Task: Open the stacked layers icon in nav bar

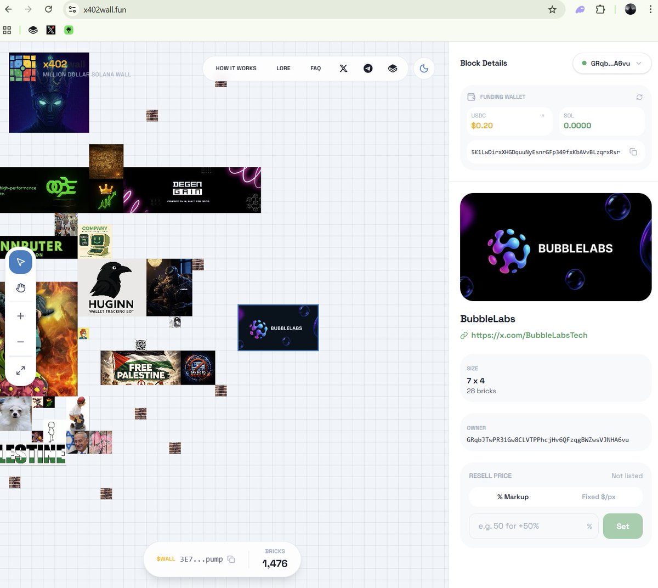Action: click(393, 69)
